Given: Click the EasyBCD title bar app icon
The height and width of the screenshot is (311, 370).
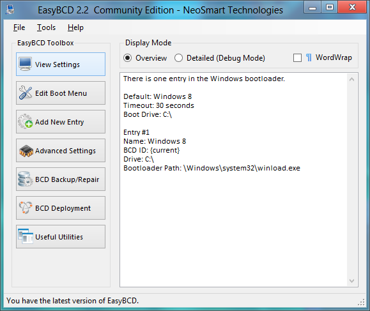Looking at the screenshot, I should coord(10,10).
